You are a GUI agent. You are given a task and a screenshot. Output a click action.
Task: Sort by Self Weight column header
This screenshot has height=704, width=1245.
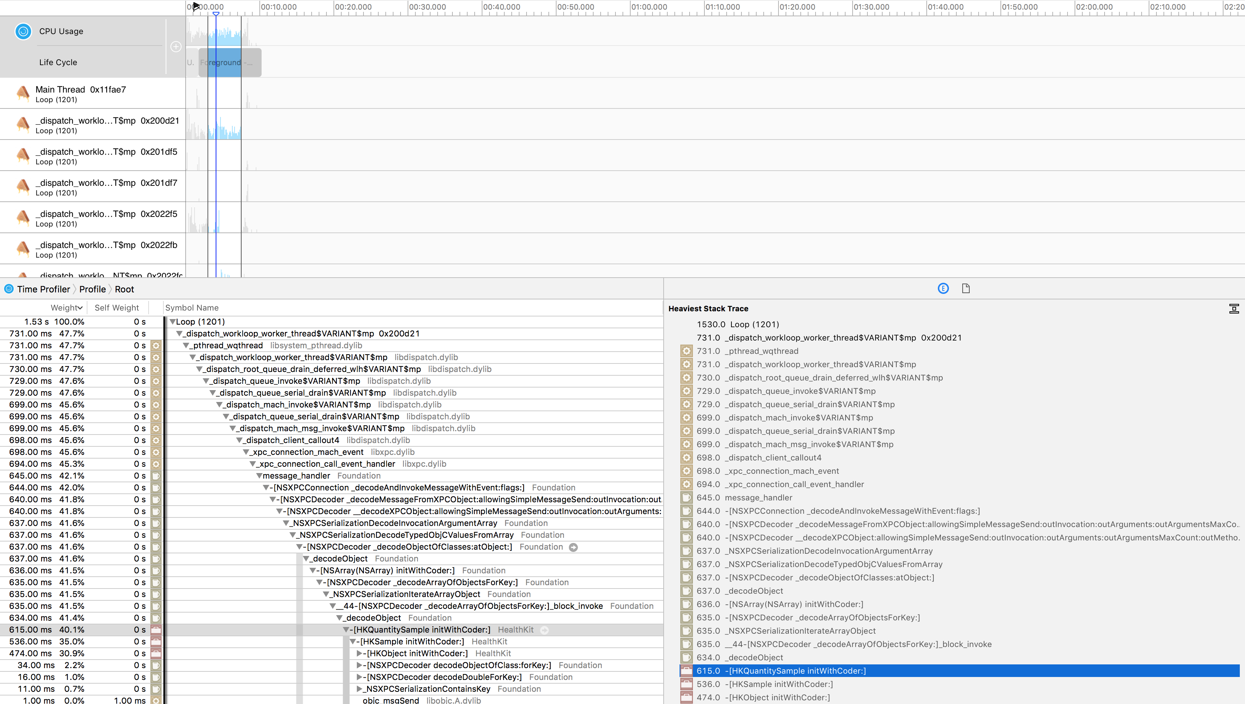117,308
